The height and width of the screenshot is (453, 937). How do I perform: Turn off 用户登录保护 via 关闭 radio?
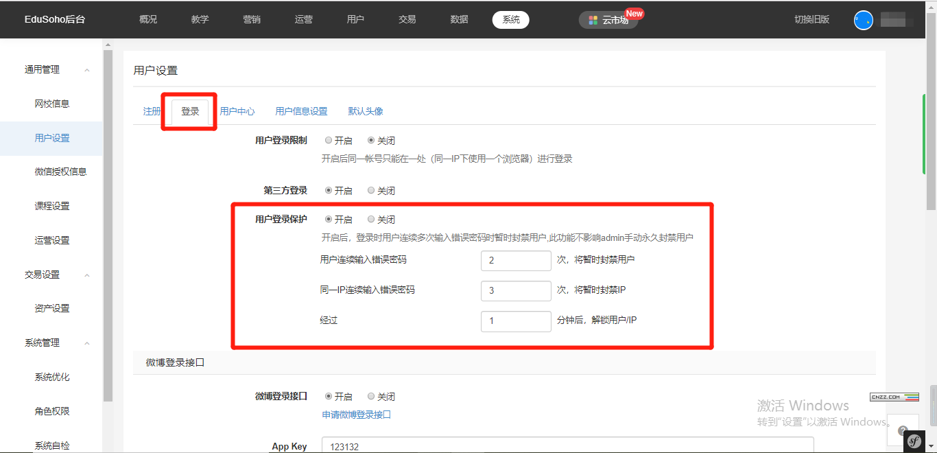pos(371,220)
